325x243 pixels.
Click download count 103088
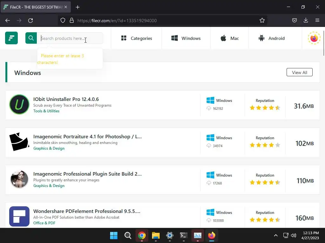point(218,221)
